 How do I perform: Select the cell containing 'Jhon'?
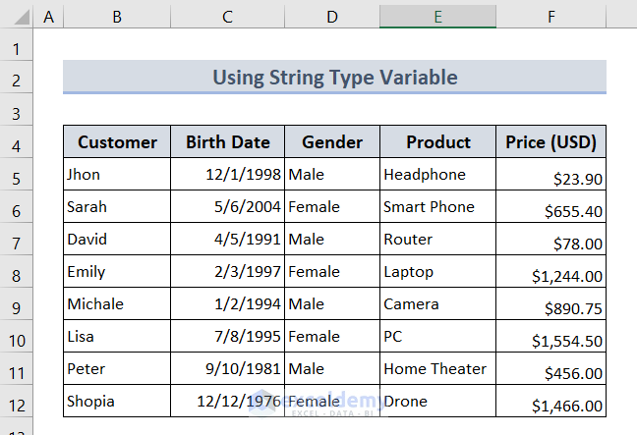pyautogui.click(x=117, y=175)
